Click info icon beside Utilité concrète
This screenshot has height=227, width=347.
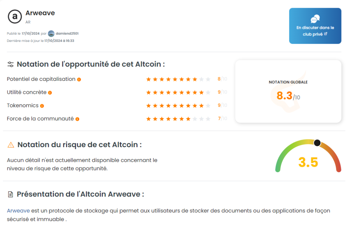[x=50, y=93]
